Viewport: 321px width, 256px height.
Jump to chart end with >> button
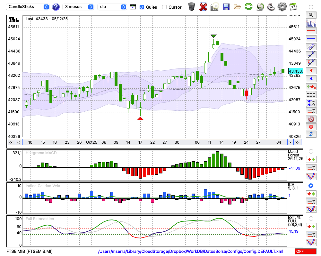[x=297, y=142]
